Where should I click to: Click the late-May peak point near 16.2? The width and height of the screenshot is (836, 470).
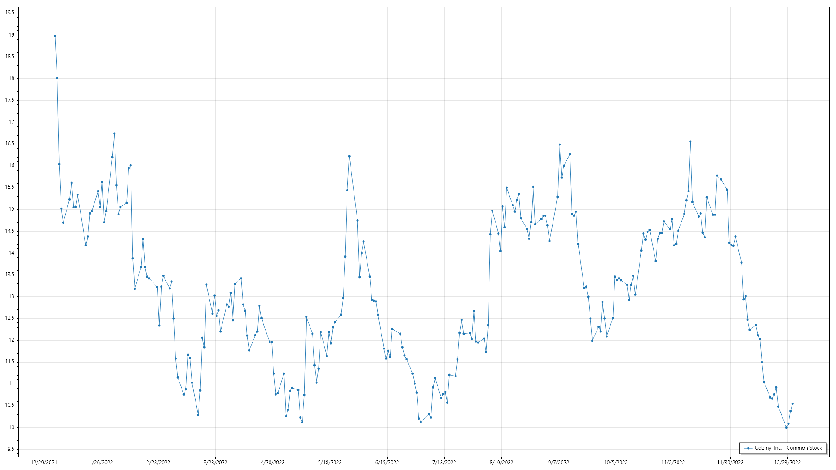(x=349, y=156)
